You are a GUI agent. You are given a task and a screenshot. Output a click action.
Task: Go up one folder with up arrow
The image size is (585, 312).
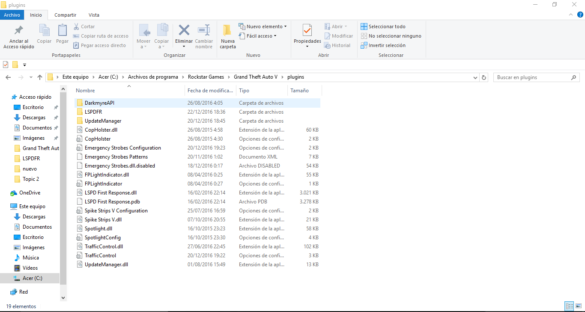tap(40, 77)
